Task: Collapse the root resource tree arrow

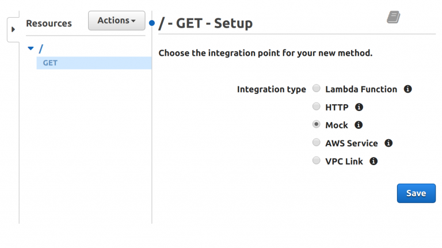Action: click(31, 48)
